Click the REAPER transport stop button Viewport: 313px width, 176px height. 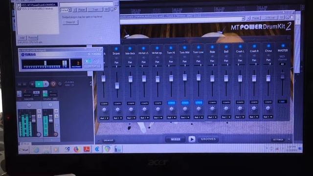(32, 84)
